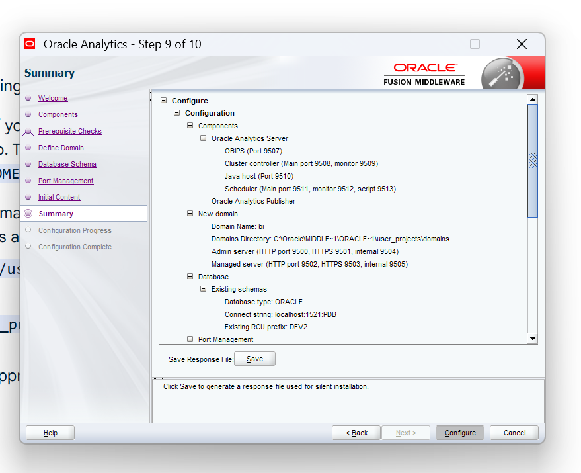Click the Summary step bullet icon
This screenshot has height=473, width=581.
click(x=28, y=214)
